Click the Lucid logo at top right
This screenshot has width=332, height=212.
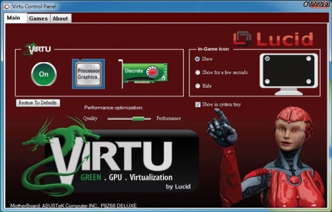pos(273,39)
